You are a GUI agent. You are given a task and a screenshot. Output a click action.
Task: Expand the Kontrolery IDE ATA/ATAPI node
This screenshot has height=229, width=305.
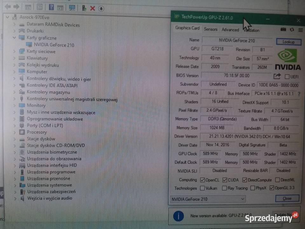click(x=14, y=85)
